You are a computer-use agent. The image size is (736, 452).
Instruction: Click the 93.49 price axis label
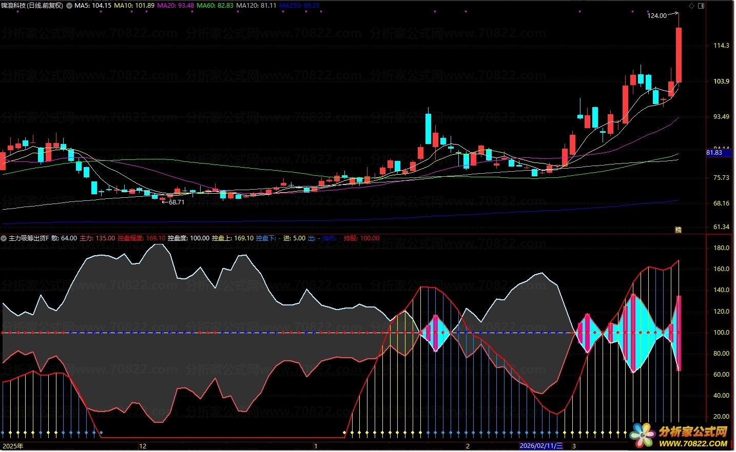click(x=721, y=117)
